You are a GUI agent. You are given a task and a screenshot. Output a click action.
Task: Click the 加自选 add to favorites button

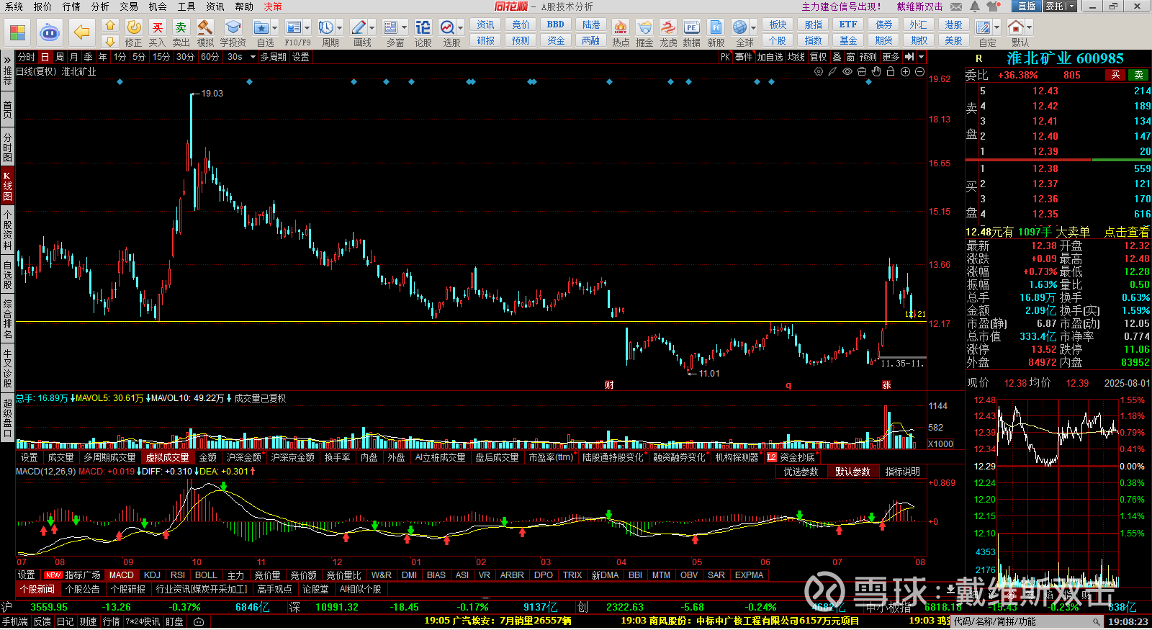[770, 57]
